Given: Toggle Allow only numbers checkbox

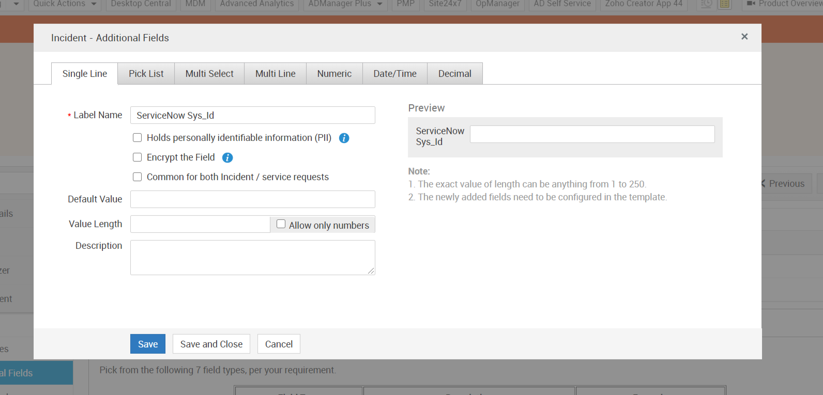Looking at the screenshot, I should coord(281,224).
